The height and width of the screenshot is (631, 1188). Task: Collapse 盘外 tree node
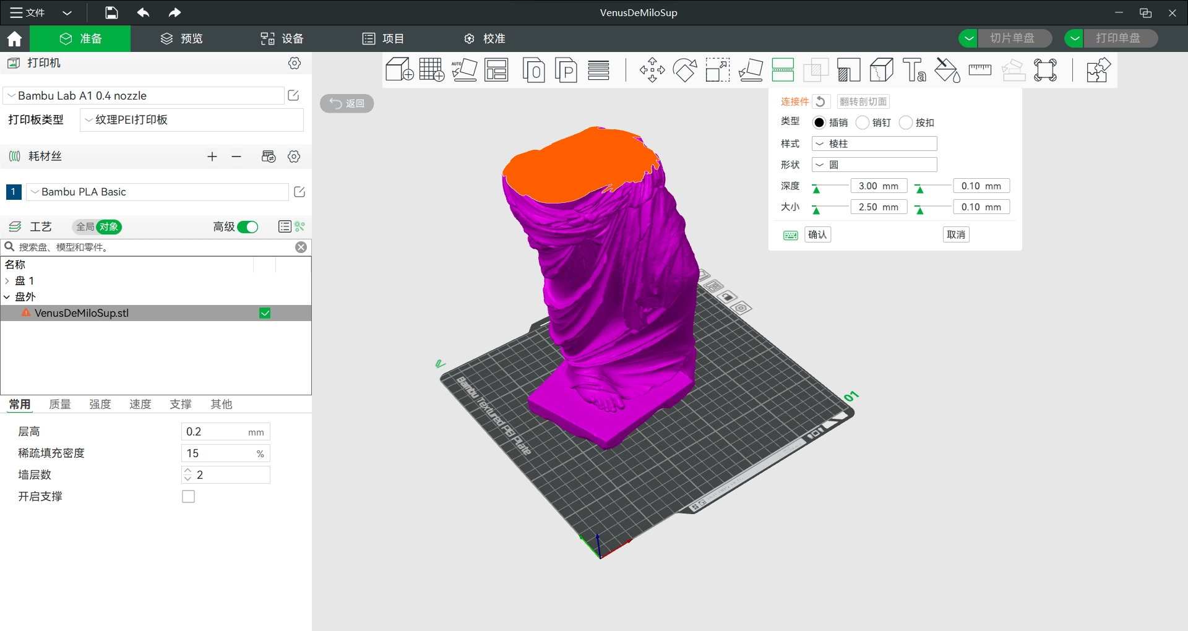click(x=7, y=297)
